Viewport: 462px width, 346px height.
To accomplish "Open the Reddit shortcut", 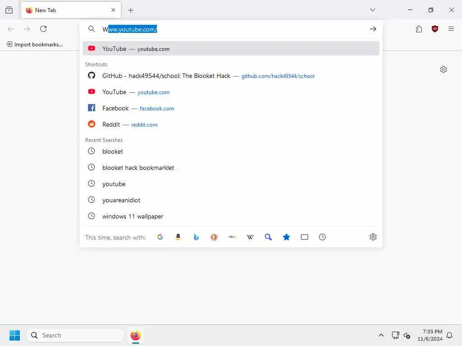I will [231, 124].
